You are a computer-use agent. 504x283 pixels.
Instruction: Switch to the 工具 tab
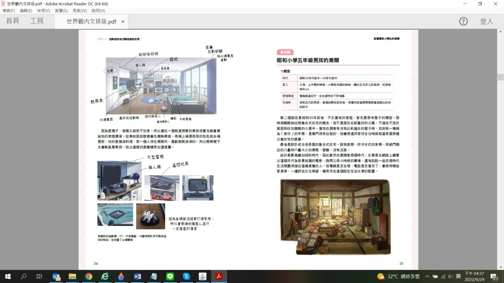37,21
